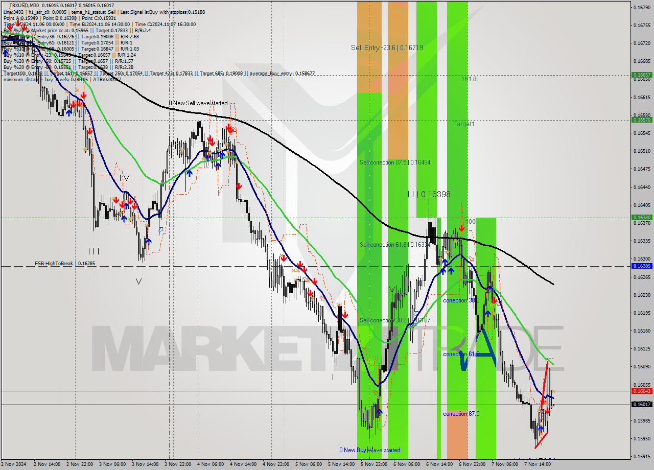Select the 0.16755 price axis value
Image resolution: width=654 pixels, height=470 pixels.
(x=642, y=25)
